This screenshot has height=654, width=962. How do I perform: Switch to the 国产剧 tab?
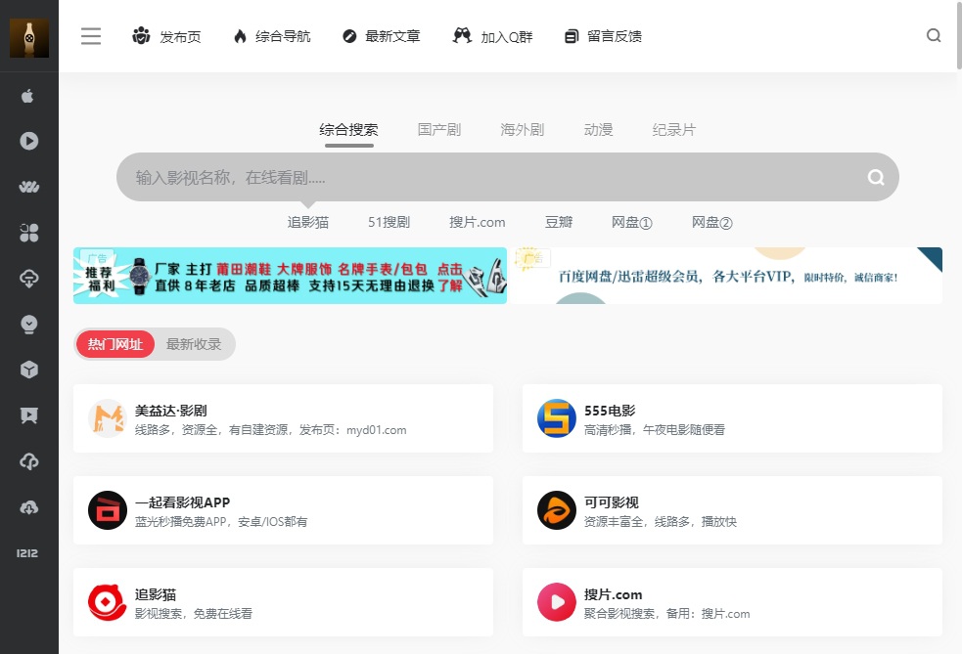(x=439, y=130)
